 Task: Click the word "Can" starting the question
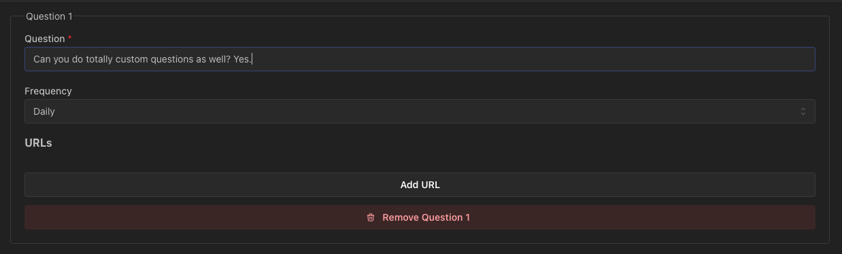tap(41, 59)
